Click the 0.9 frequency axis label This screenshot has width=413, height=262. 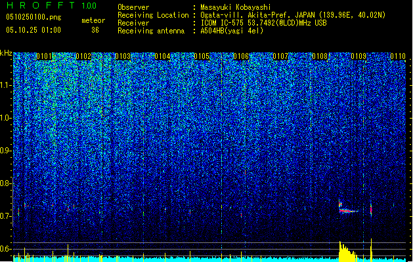[5, 151]
